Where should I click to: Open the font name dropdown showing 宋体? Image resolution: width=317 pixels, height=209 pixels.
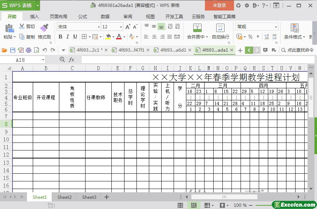98,27
